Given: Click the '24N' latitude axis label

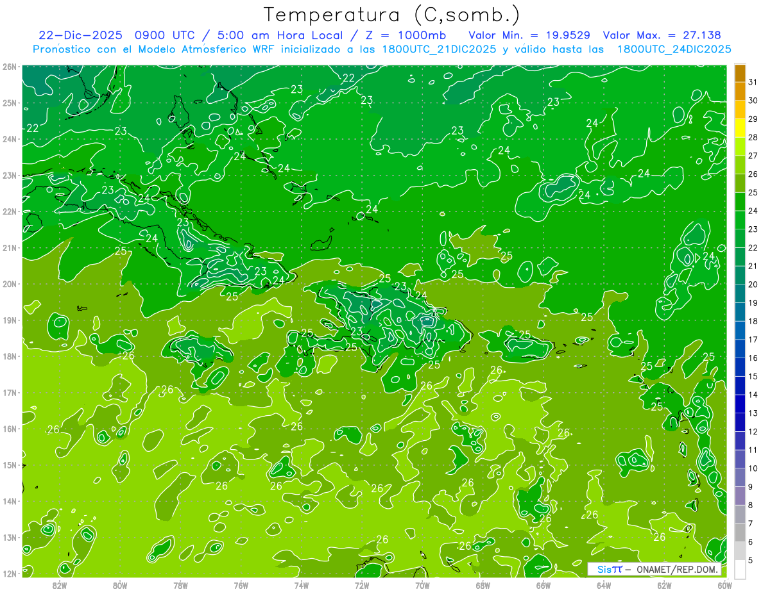Looking at the screenshot, I should [10, 139].
